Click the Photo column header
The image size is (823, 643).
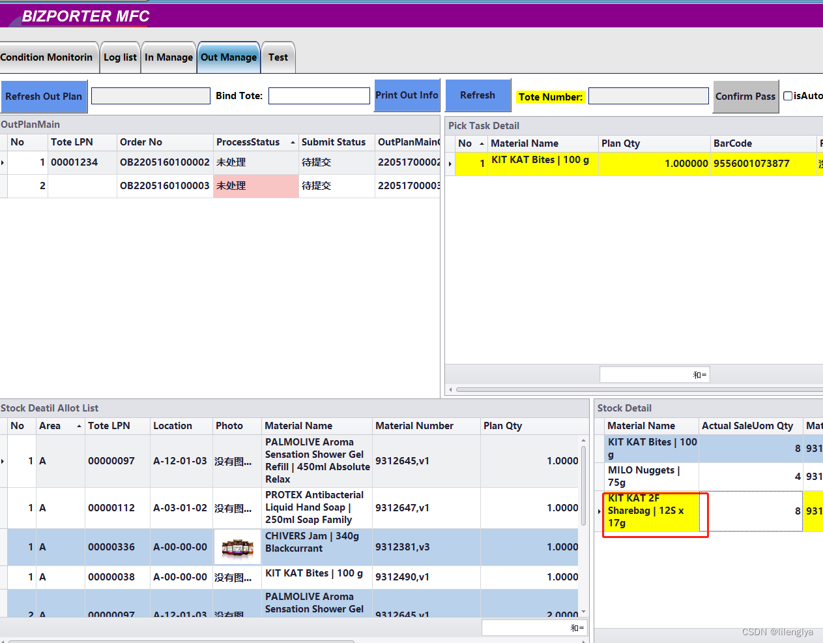click(237, 426)
